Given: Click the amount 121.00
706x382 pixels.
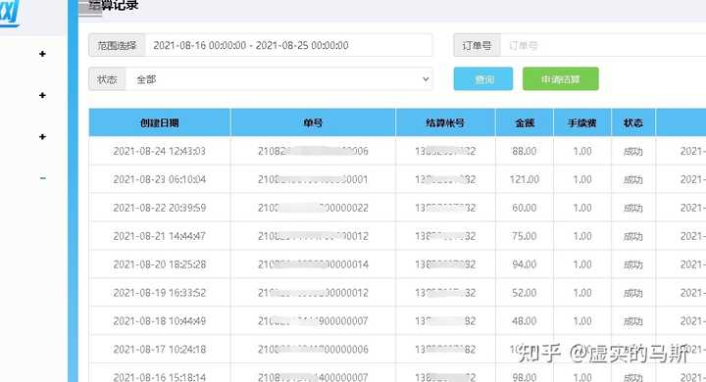Looking at the screenshot, I should [x=524, y=179].
